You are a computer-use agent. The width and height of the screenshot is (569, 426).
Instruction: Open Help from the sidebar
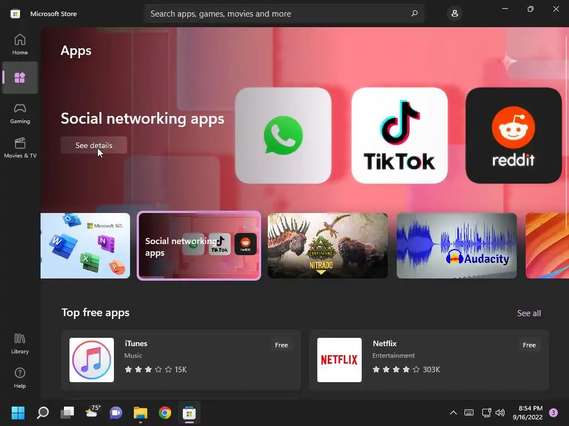click(x=20, y=378)
